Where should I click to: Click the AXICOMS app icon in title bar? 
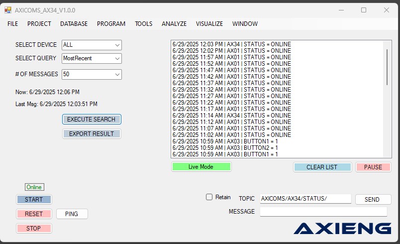8,10
